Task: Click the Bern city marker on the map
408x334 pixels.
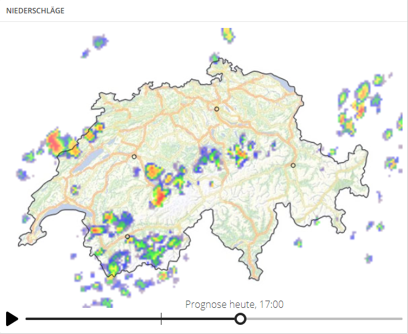Action: coord(134,157)
